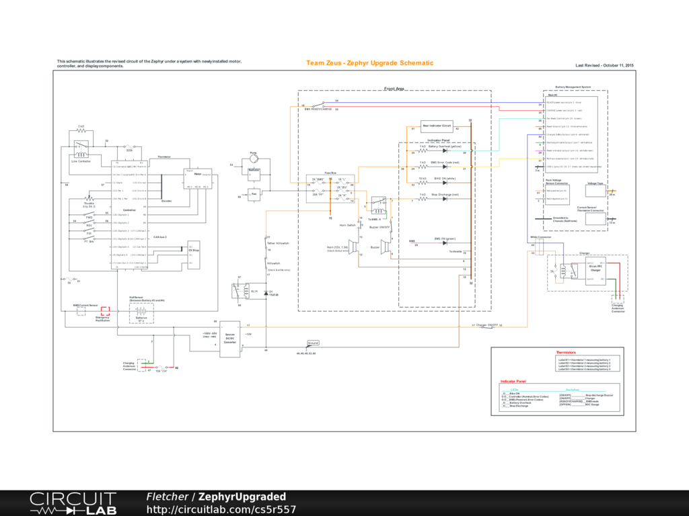Click the Buzzer speaker symbol
This screenshot has height=516, width=689.
pos(386,247)
